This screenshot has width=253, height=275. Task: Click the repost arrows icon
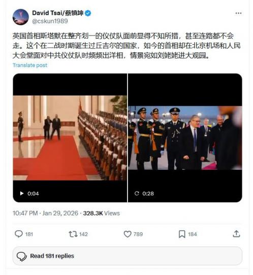[73, 234]
